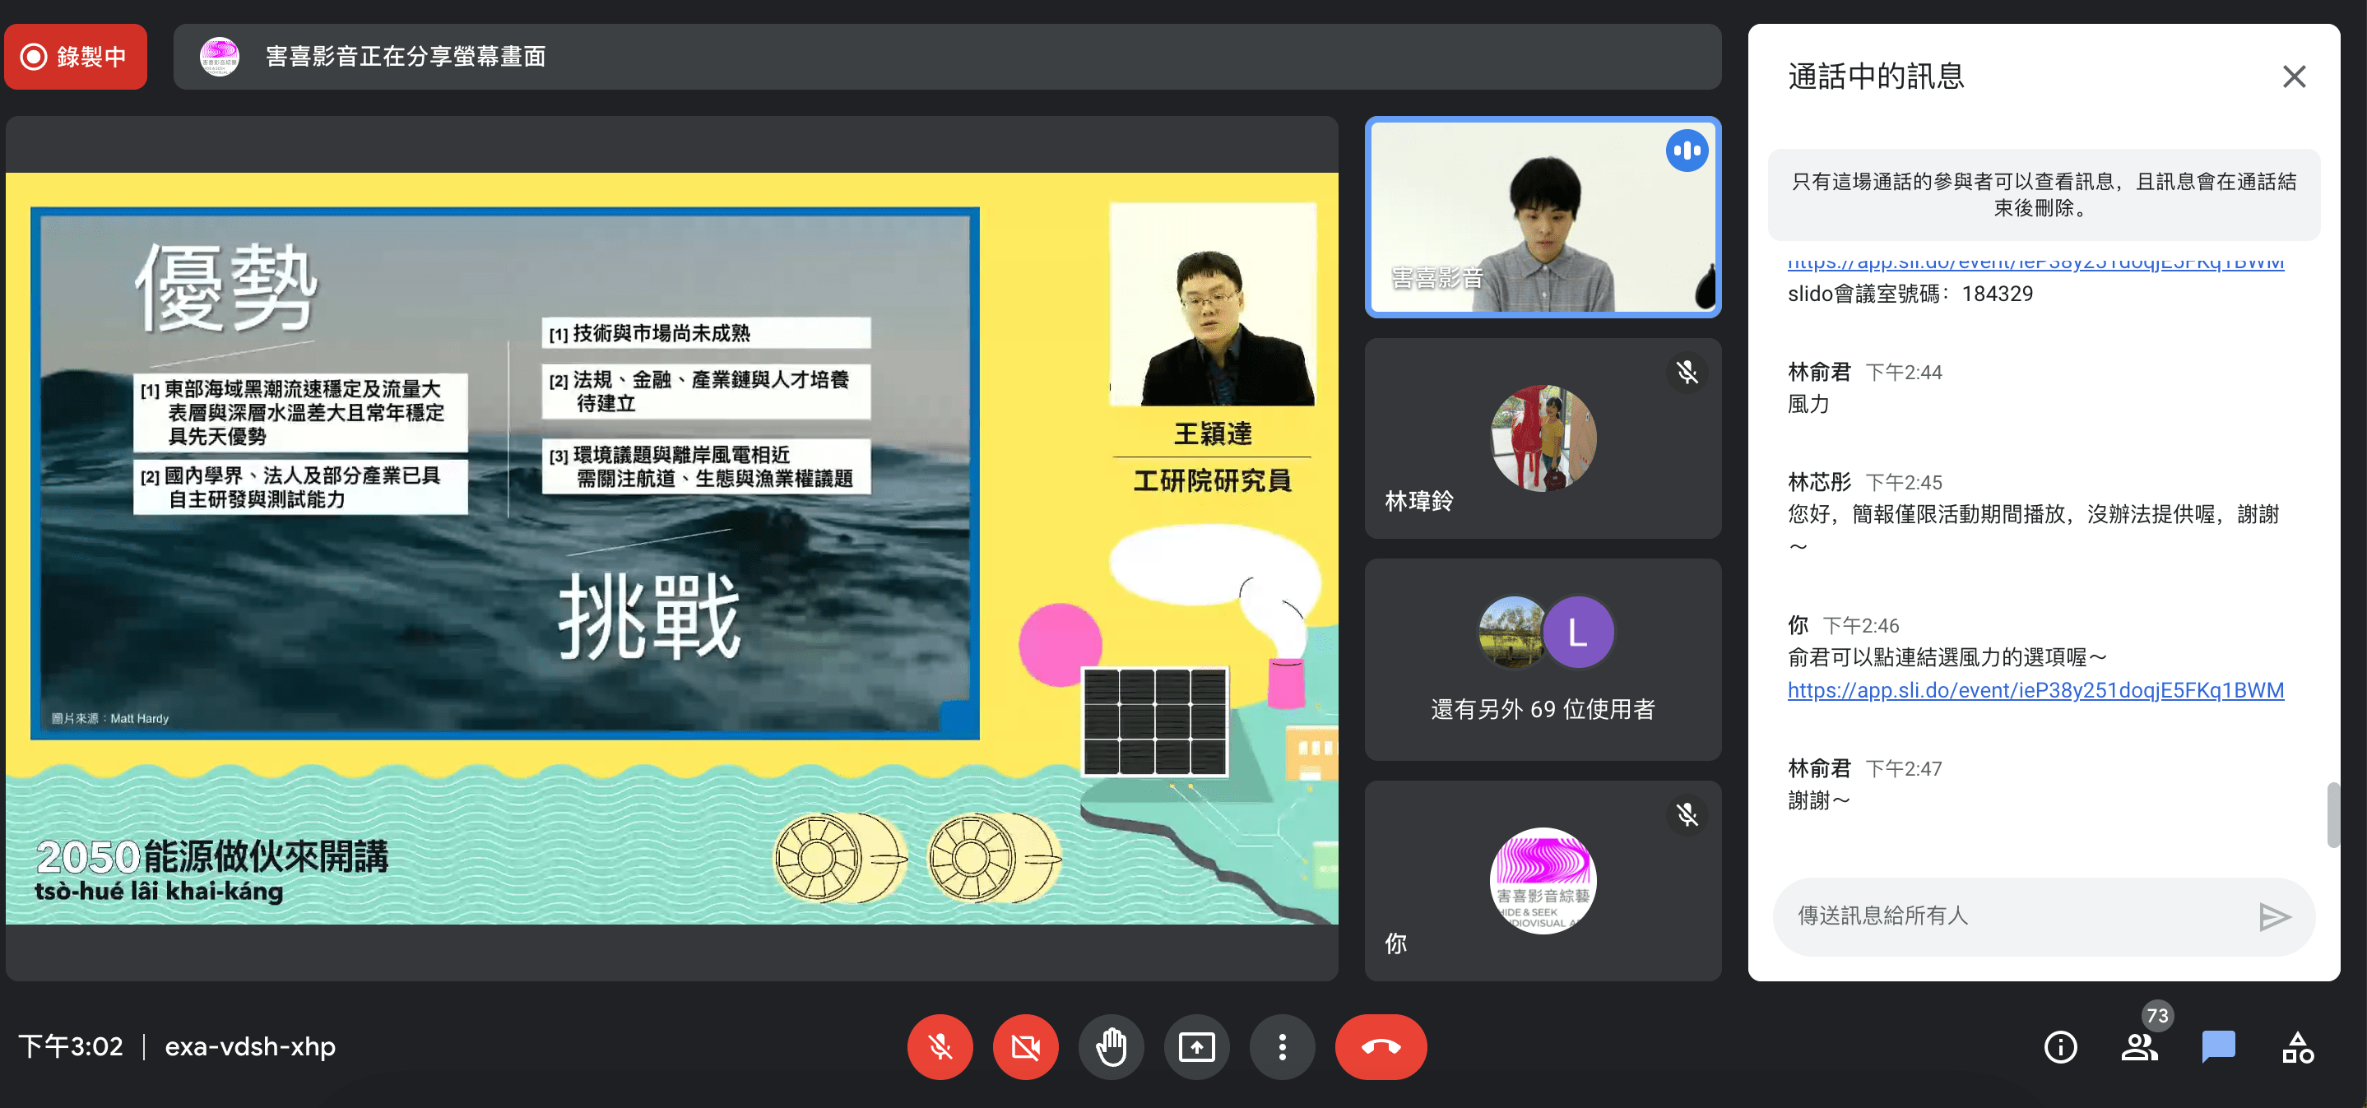Type in the send message field
This screenshot has height=1108, width=2367.
tap(2012, 916)
